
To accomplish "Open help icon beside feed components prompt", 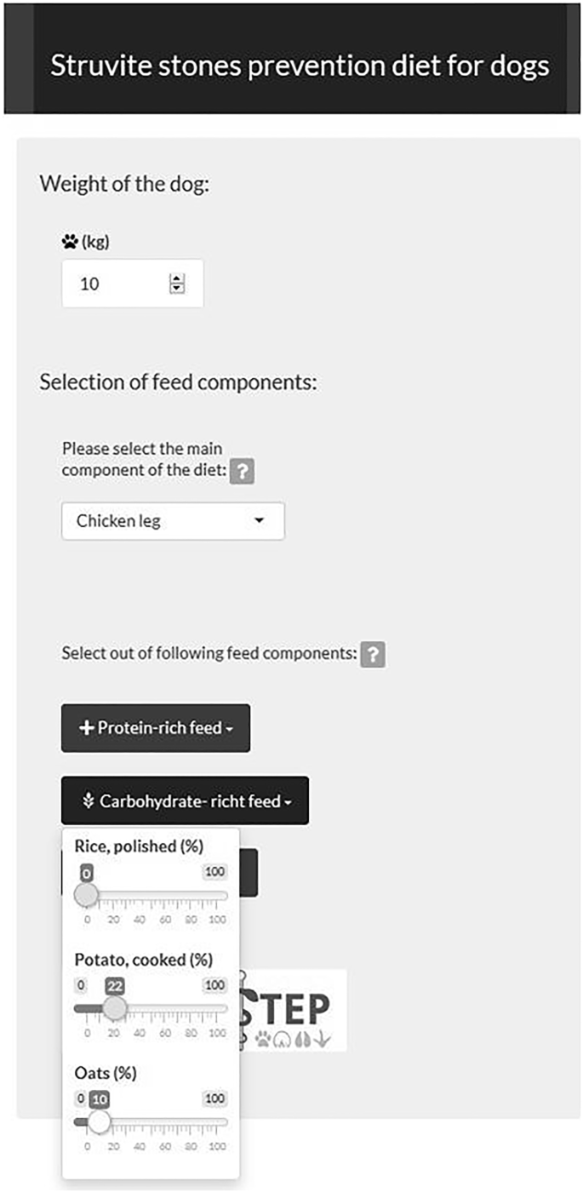I will (373, 655).
